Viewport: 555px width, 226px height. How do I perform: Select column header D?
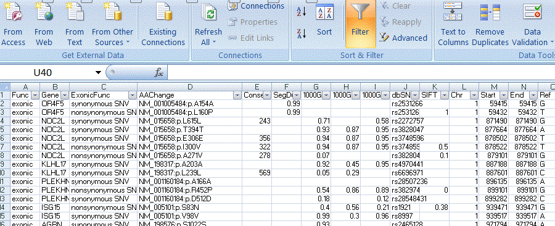(x=190, y=87)
